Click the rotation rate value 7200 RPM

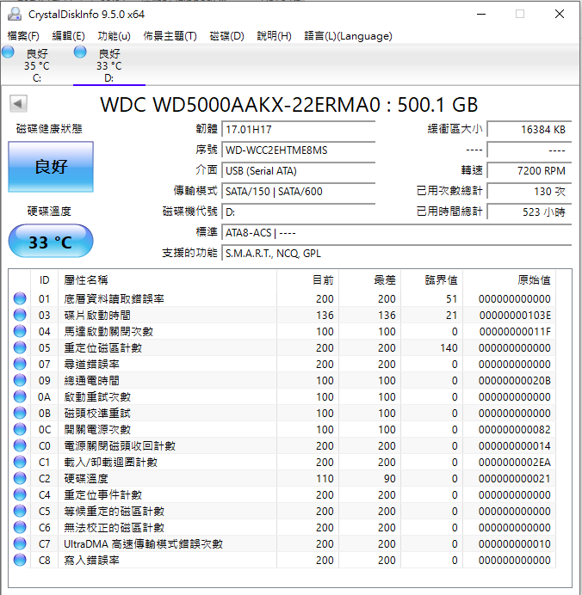click(529, 171)
